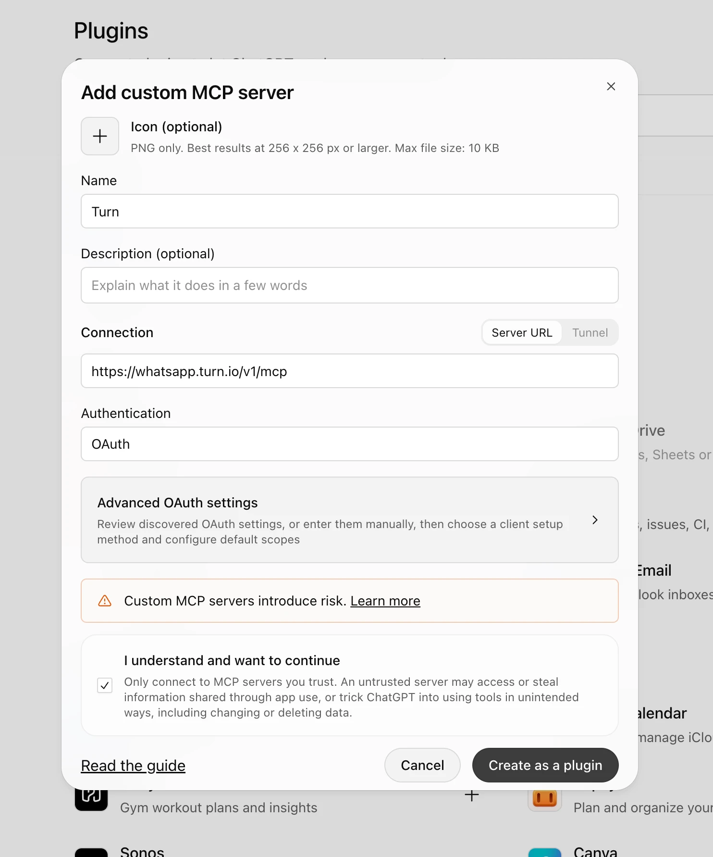The width and height of the screenshot is (713, 857).
Task: Switch to the Tunnel connection tab
Action: click(x=590, y=333)
